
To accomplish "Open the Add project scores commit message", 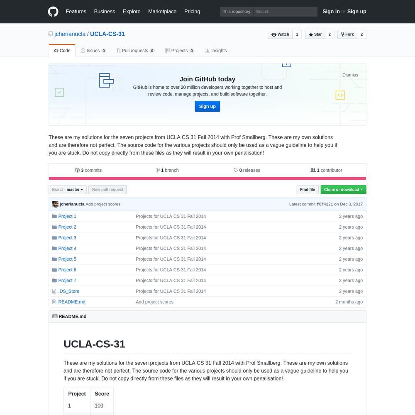I will point(103,204).
